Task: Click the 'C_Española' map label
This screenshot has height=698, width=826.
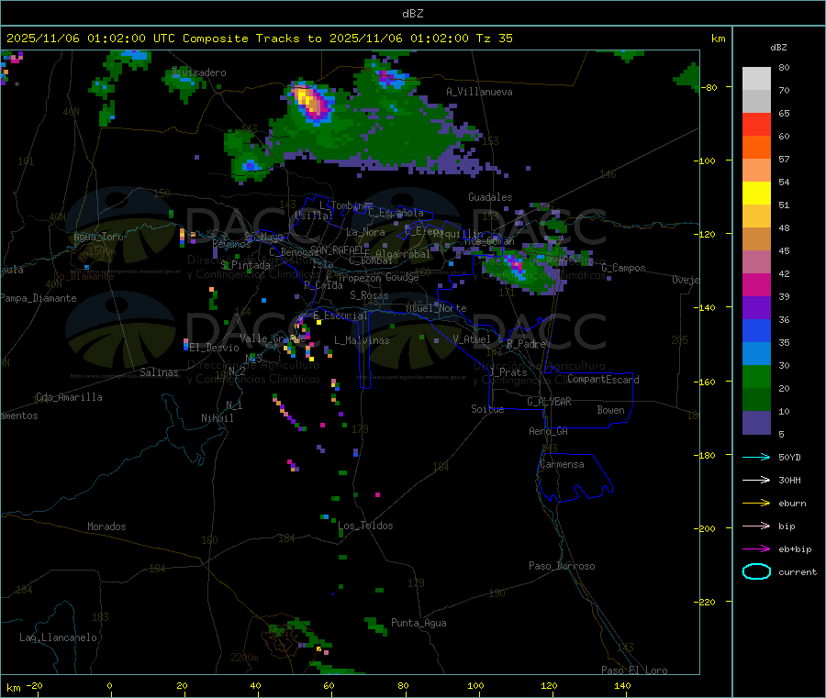Action: tap(396, 213)
